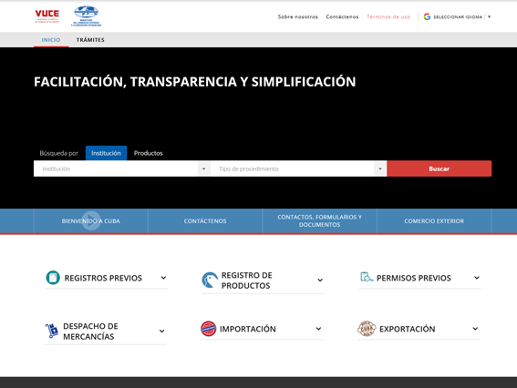Viewport: 517px width, 388px height.
Task: Open the Trámites tab
Action: (x=90, y=40)
